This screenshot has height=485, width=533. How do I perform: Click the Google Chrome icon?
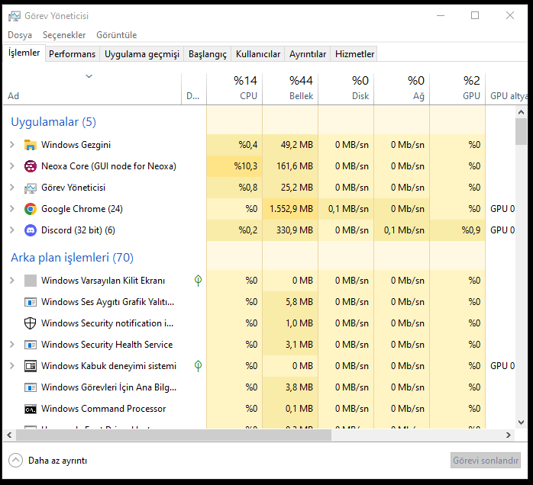coord(31,209)
